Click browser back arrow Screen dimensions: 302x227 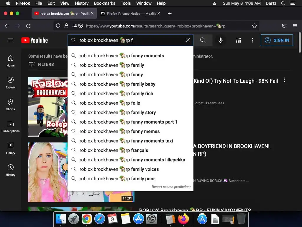[7, 26]
